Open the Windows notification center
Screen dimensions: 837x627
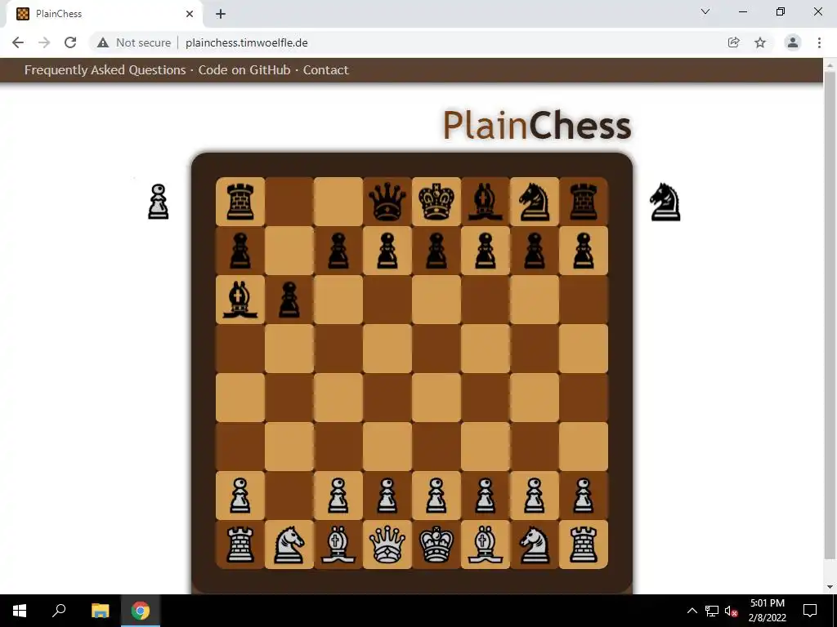click(810, 611)
